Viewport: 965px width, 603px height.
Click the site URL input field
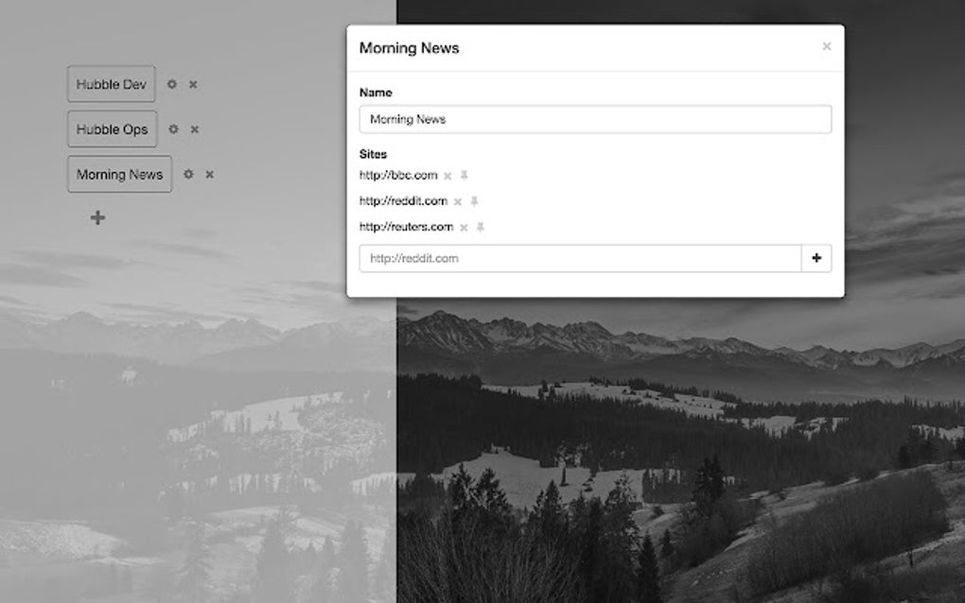[577, 257]
